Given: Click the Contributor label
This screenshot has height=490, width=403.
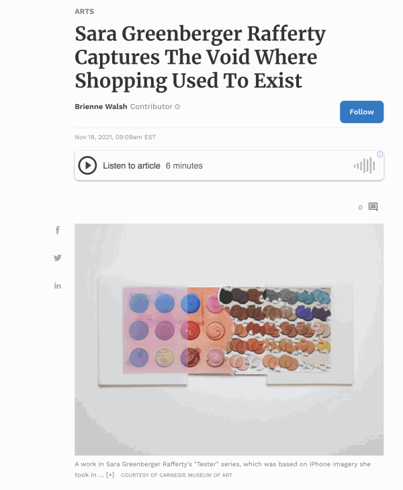Looking at the screenshot, I should pyautogui.click(x=151, y=107).
